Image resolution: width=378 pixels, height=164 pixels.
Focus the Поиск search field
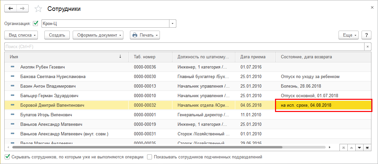click(x=184, y=47)
